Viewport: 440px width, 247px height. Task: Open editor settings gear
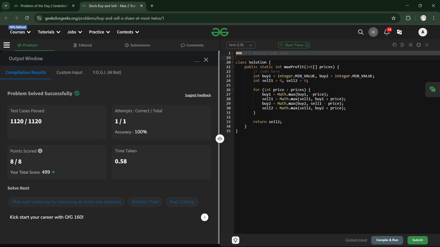pos(410,45)
